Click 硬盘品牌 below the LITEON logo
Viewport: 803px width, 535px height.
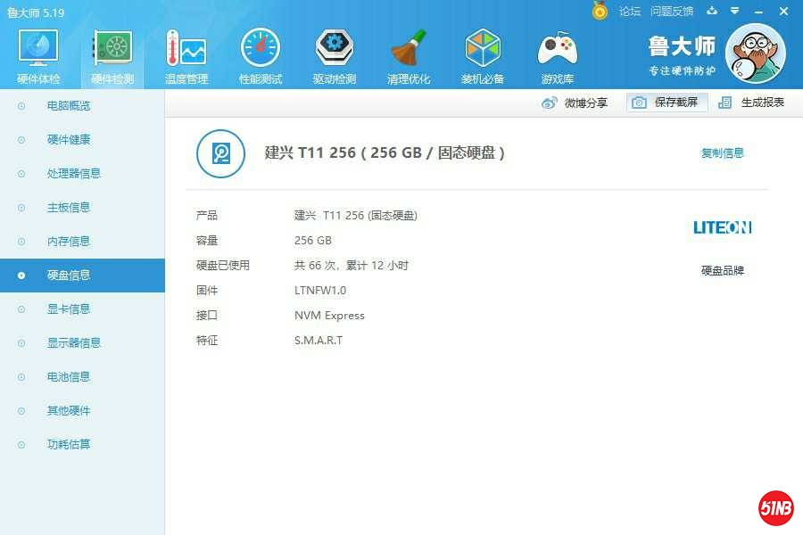(x=723, y=270)
